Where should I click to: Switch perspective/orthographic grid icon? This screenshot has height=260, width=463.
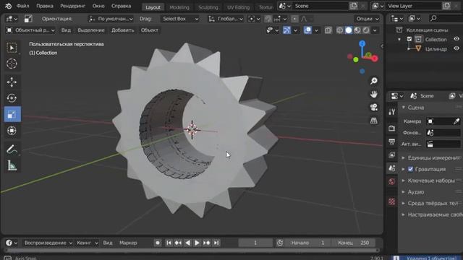(x=374, y=121)
